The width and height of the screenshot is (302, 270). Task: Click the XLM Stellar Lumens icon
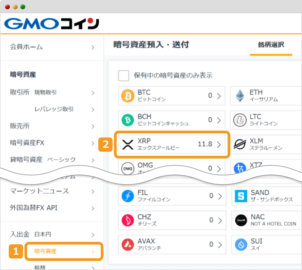(240, 143)
